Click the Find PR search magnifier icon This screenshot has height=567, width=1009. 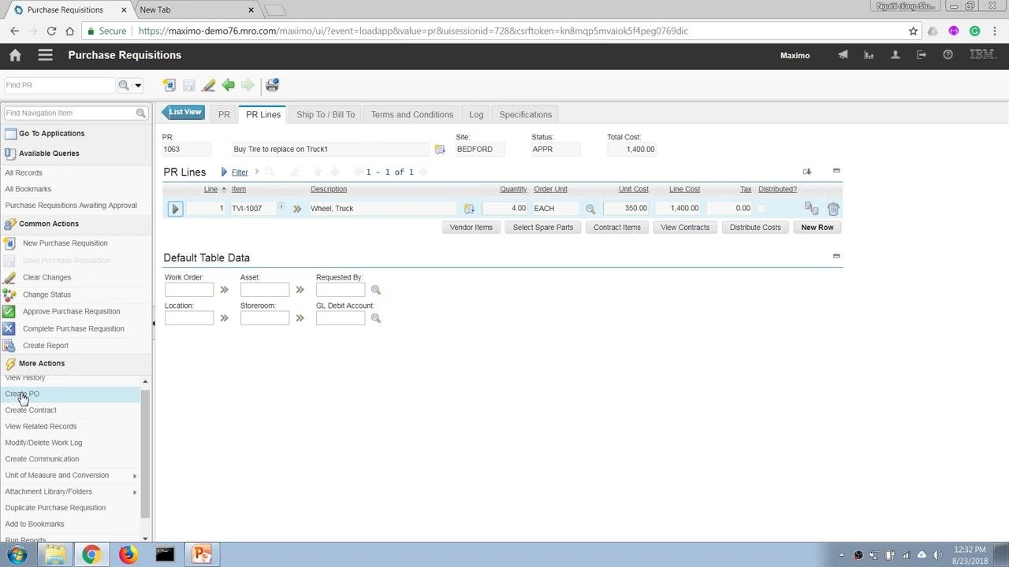point(124,85)
